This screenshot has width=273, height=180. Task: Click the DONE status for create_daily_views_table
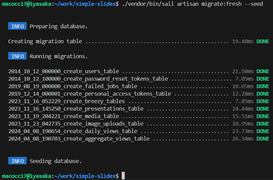(x=263, y=131)
